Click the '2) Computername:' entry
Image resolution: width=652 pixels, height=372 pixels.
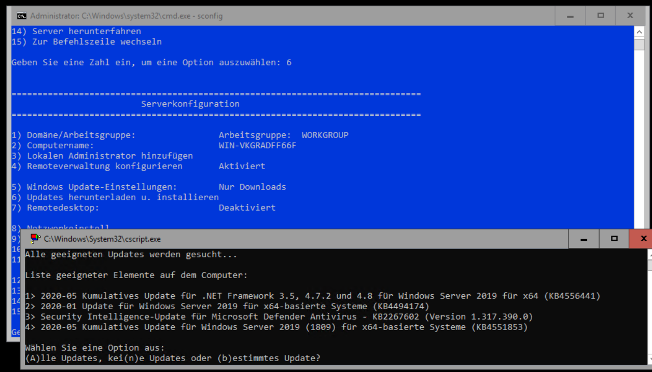pyautogui.click(x=53, y=145)
